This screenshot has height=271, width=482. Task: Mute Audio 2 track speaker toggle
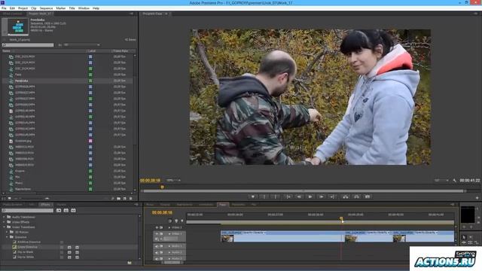click(x=157, y=253)
